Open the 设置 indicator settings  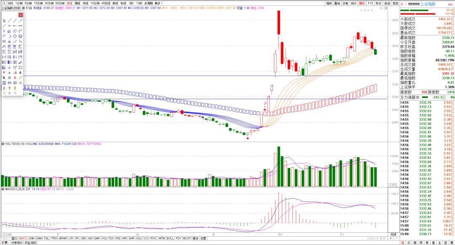click(x=203, y=238)
